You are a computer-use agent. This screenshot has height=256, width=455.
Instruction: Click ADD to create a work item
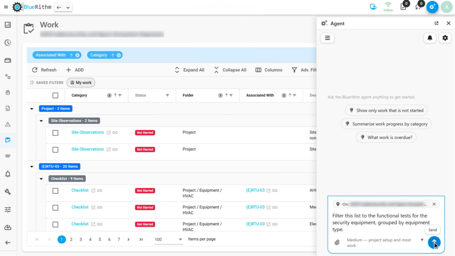click(x=75, y=70)
